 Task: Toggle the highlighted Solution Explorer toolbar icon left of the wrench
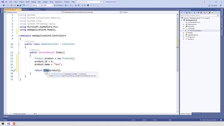click(204, 13)
